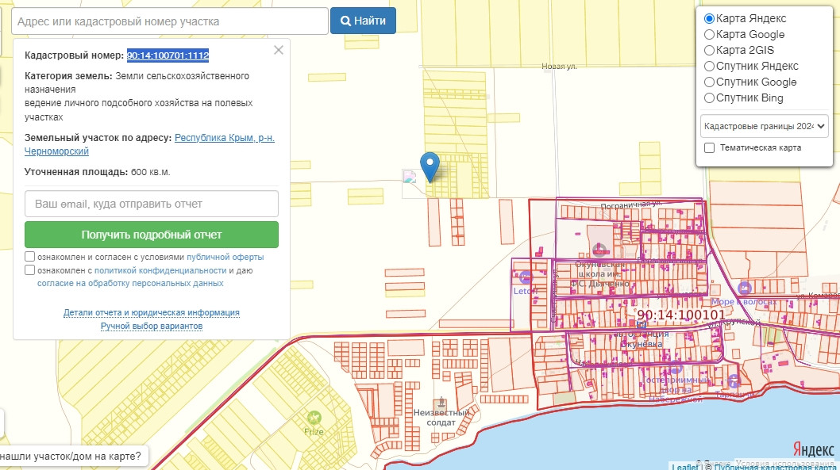Select Спутник Яндекс map layer

click(709, 66)
